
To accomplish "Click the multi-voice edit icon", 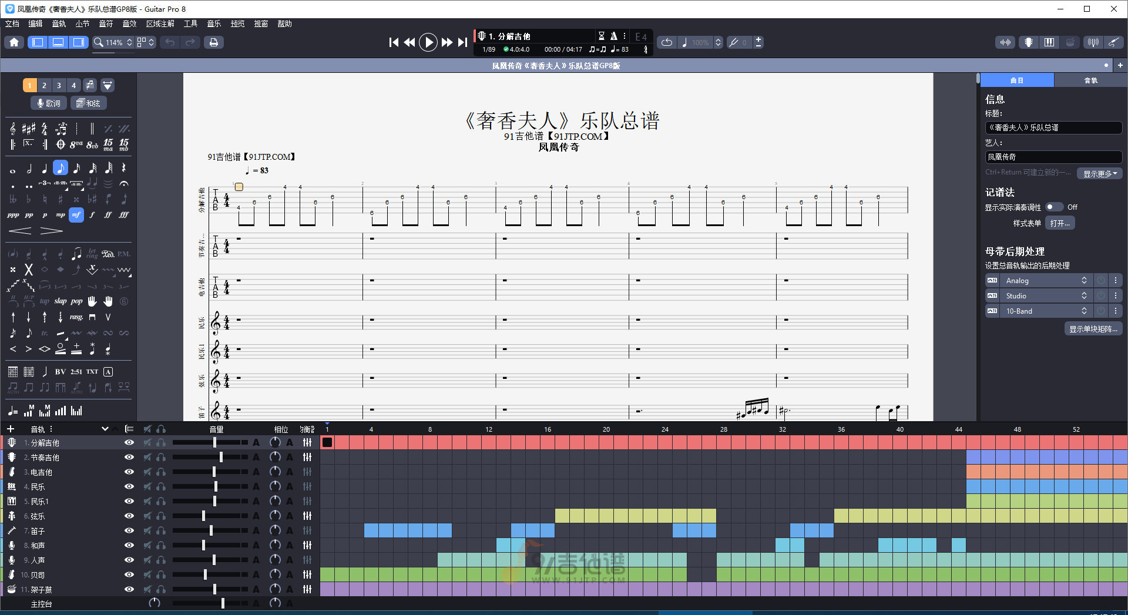I will [90, 85].
